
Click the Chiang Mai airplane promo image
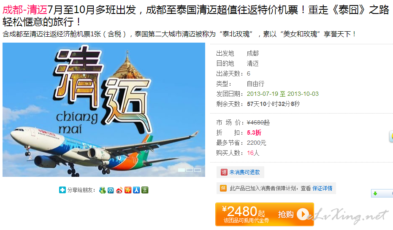coord(104,110)
